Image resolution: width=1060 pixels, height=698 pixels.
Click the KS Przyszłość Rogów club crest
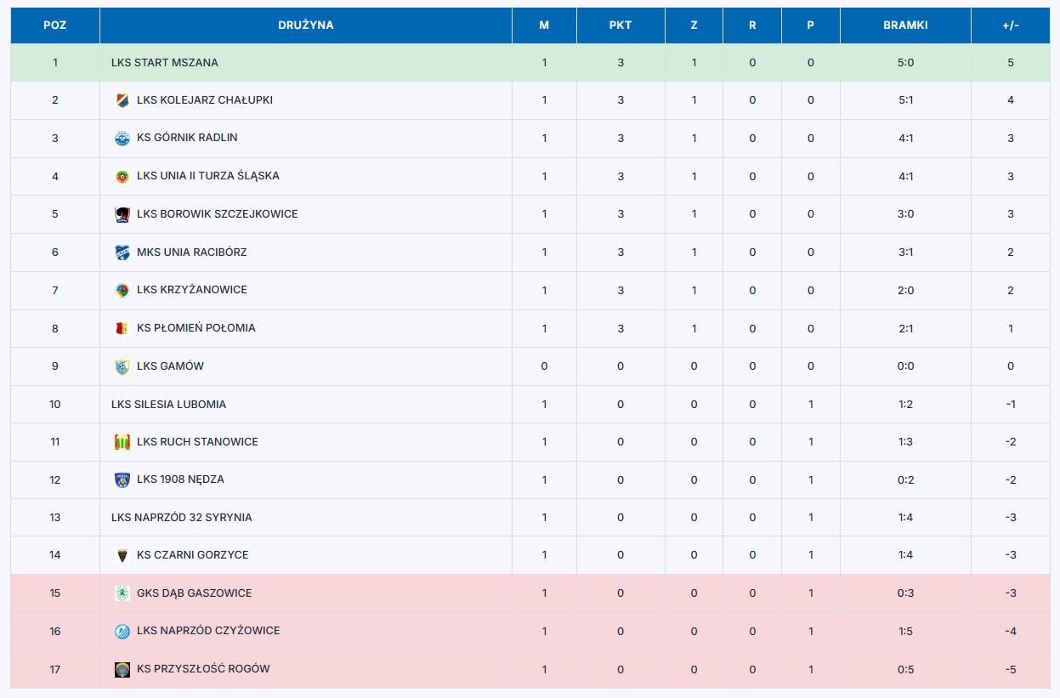122,669
